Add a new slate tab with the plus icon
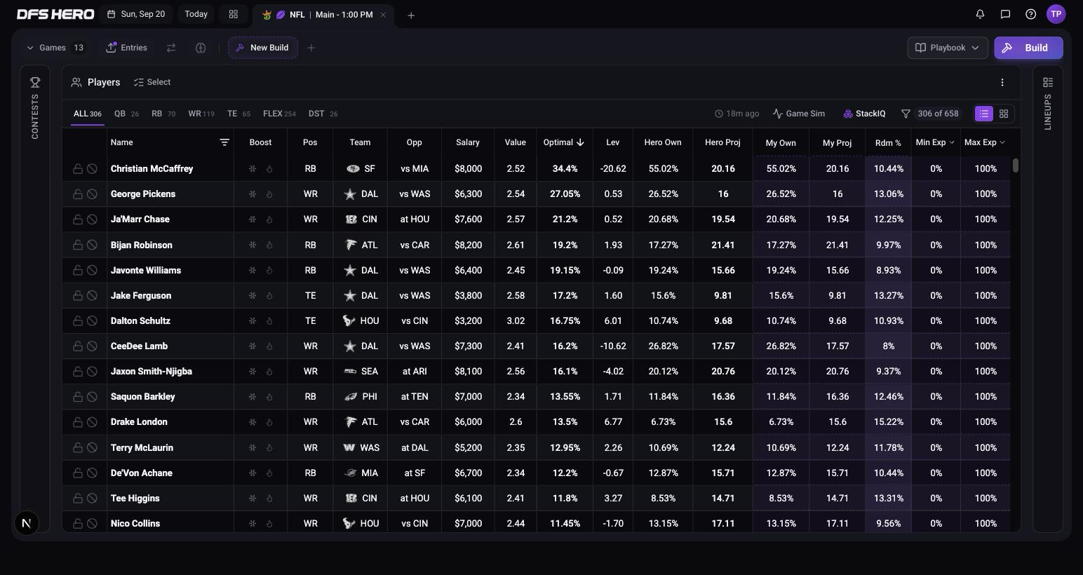Viewport: 1083px width, 575px height. [x=411, y=15]
